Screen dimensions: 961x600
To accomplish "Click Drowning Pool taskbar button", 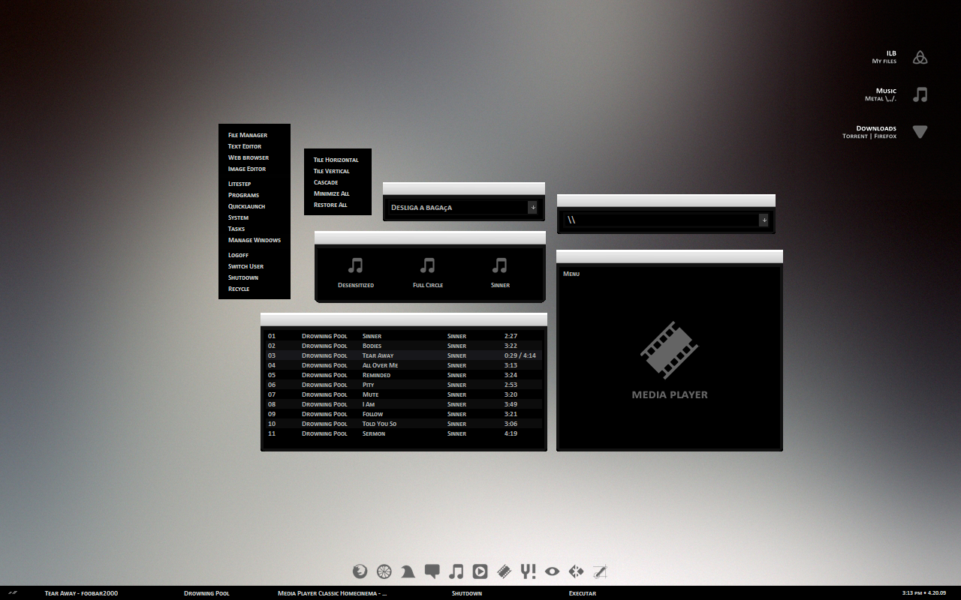I will (x=206, y=593).
